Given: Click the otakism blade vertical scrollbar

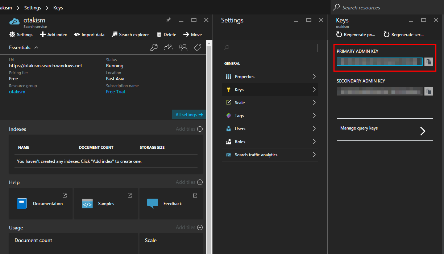Looking at the screenshot, I should point(208,147).
